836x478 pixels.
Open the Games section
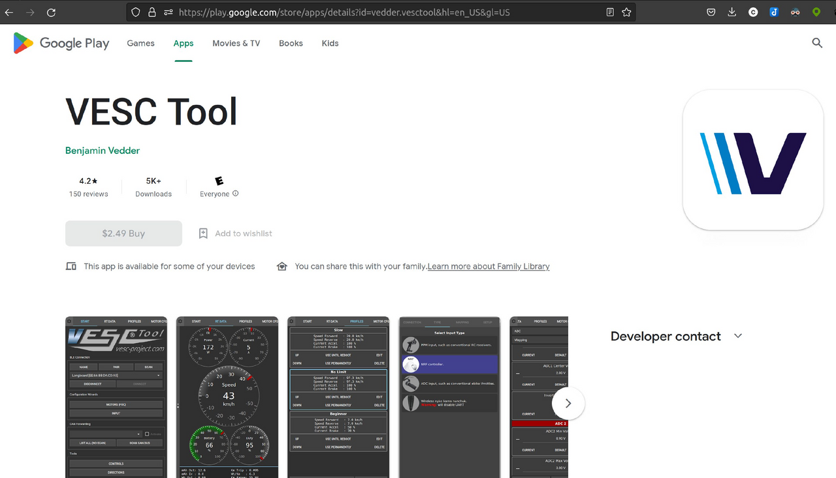pos(140,43)
